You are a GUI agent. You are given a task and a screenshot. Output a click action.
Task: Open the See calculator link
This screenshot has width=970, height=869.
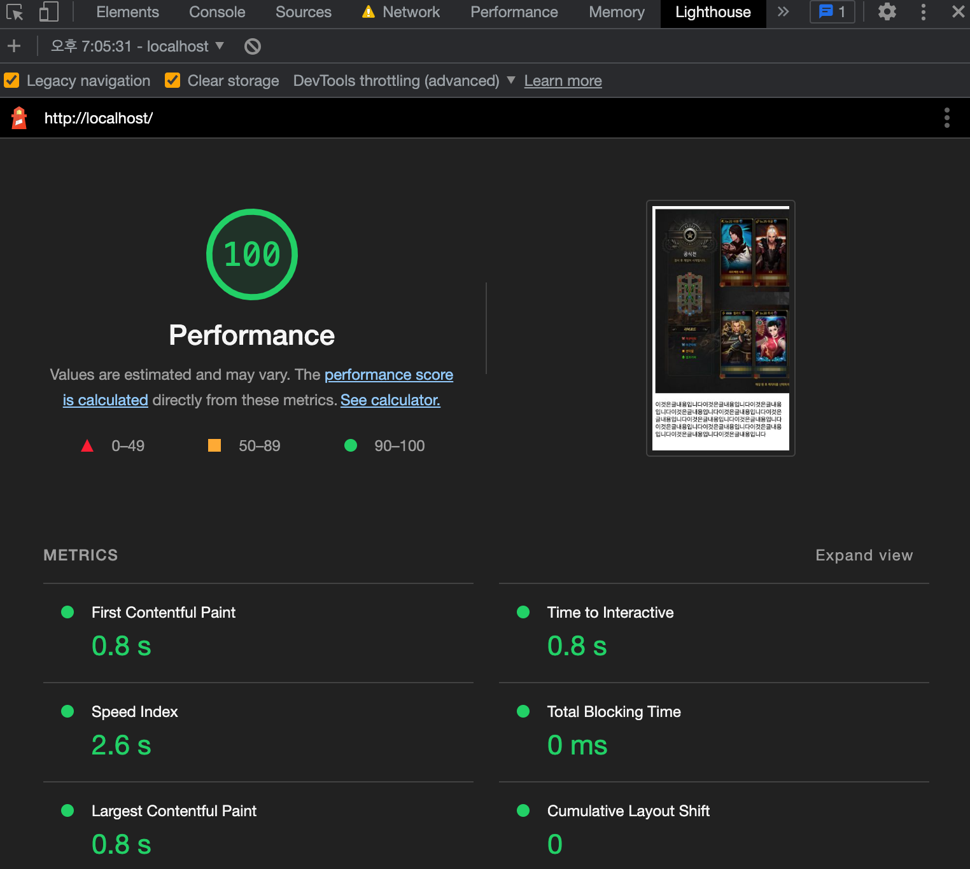point(390,400)
